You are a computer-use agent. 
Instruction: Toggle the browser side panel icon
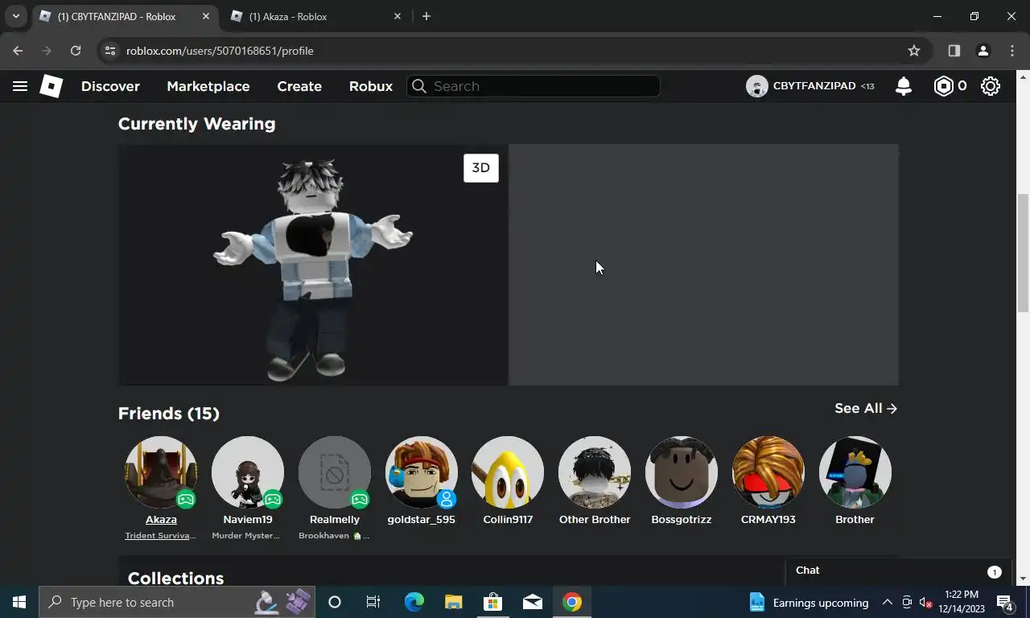point(954,51)
